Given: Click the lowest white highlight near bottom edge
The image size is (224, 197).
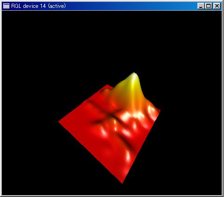Looking at the screenshot, I should pyautogui.click(x=128, y=156).
